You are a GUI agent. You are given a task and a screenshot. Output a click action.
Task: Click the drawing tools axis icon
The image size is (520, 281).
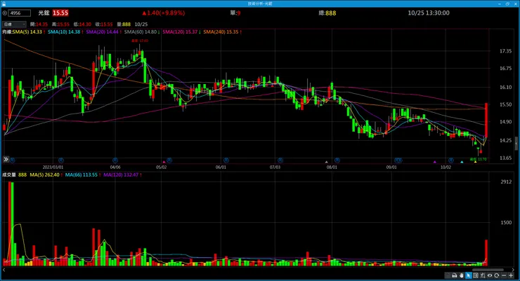point(483,275)
